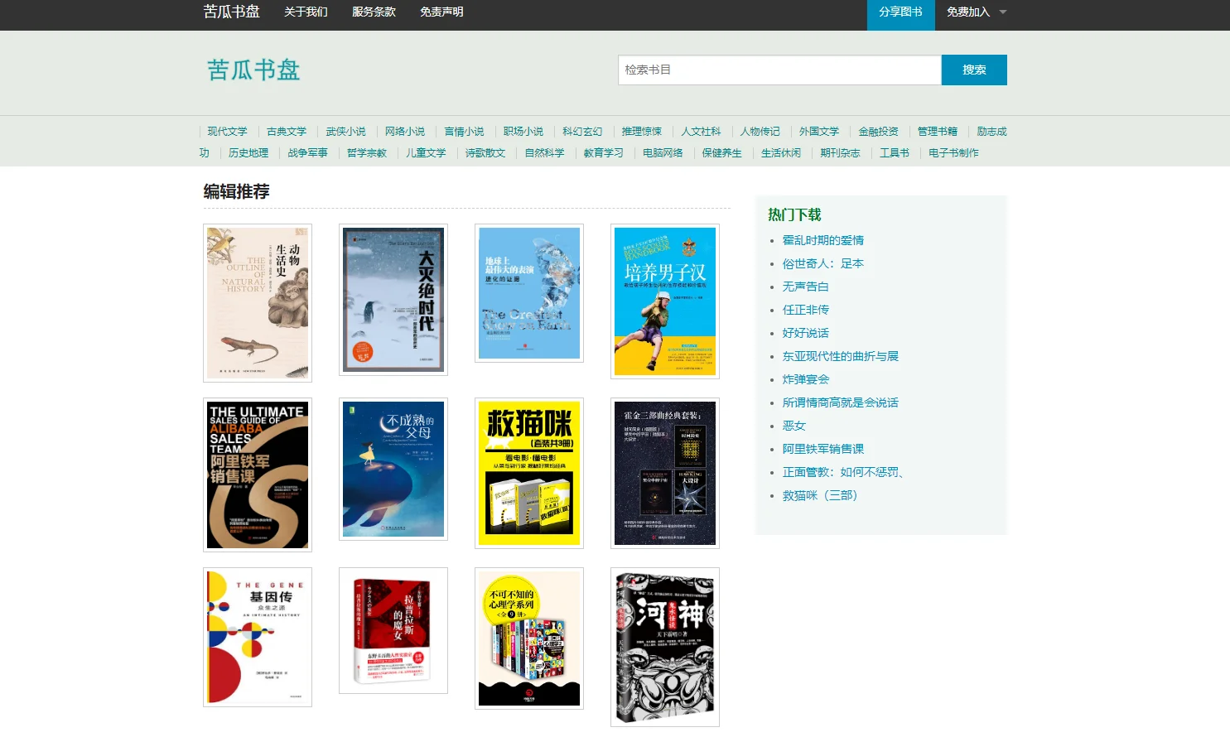Click the large teal 苦瓜书盘 logo

click(x=253, y=70)
